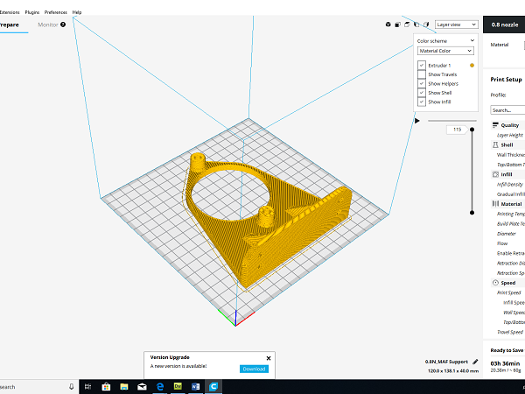
Task: Click the 0.8N_MAF Support job name
Action: point(446,362)
